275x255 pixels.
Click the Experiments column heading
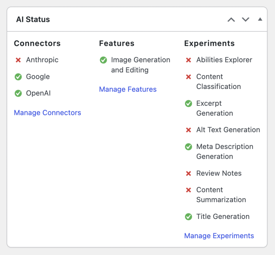(209, 44)
